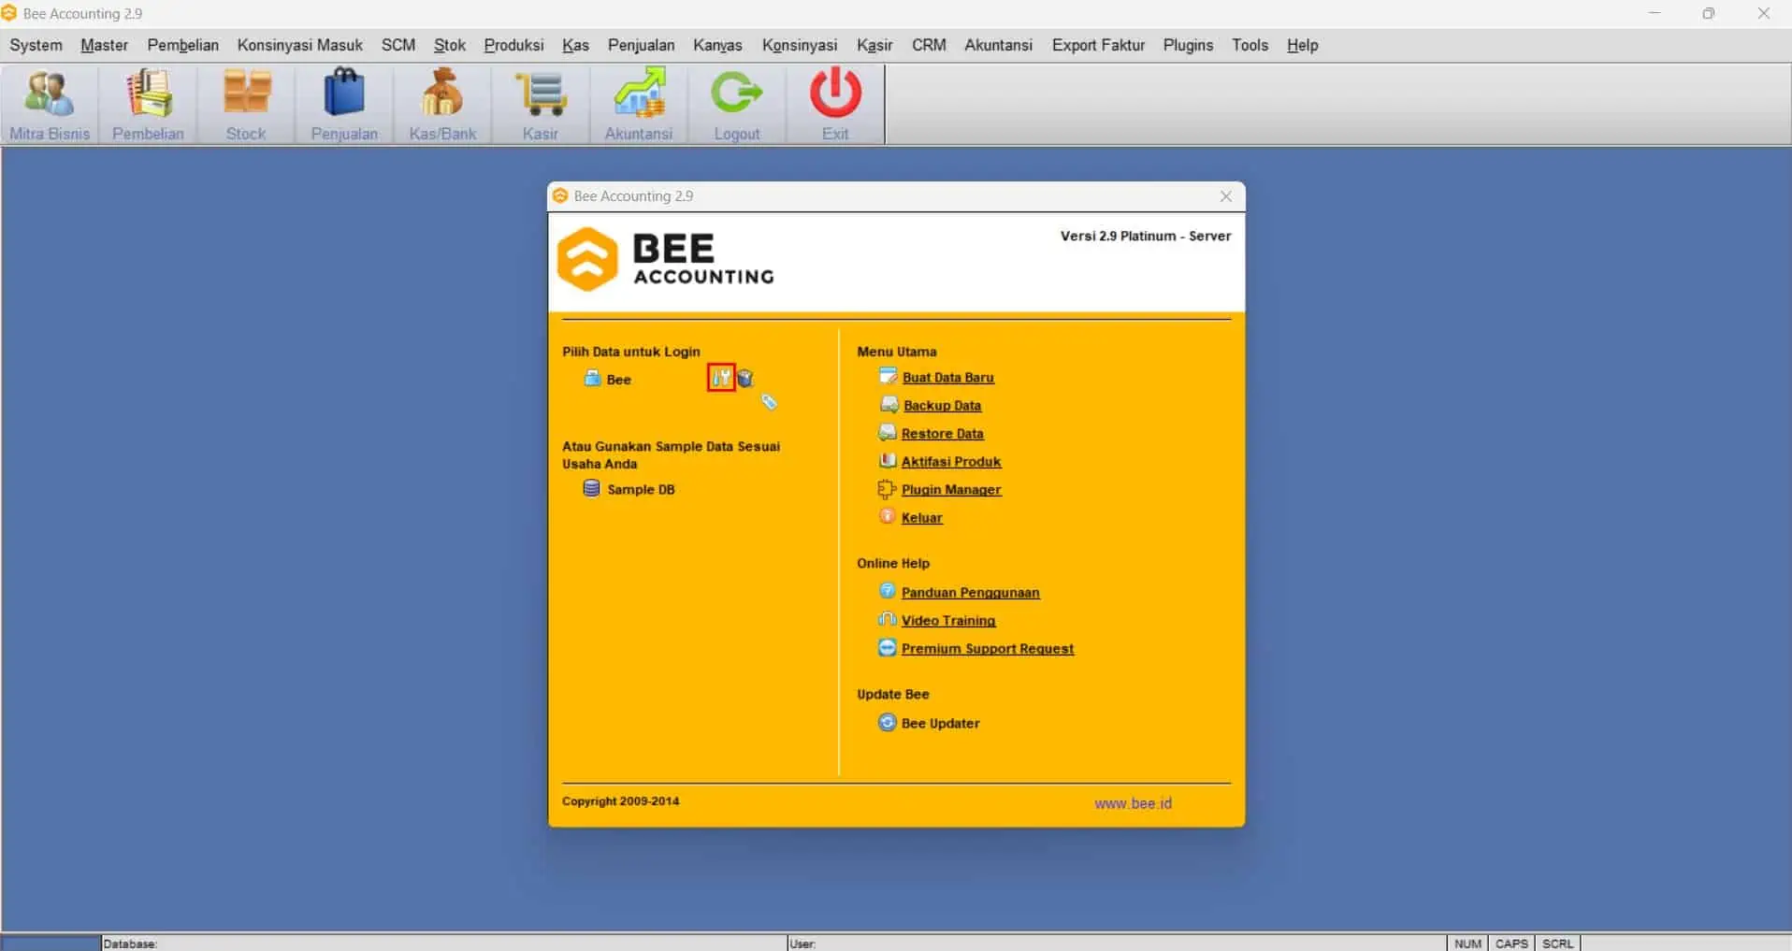This screenshot has width=1792, height=951.
Task: Open the Kas menu
Action: pos(575,45)
